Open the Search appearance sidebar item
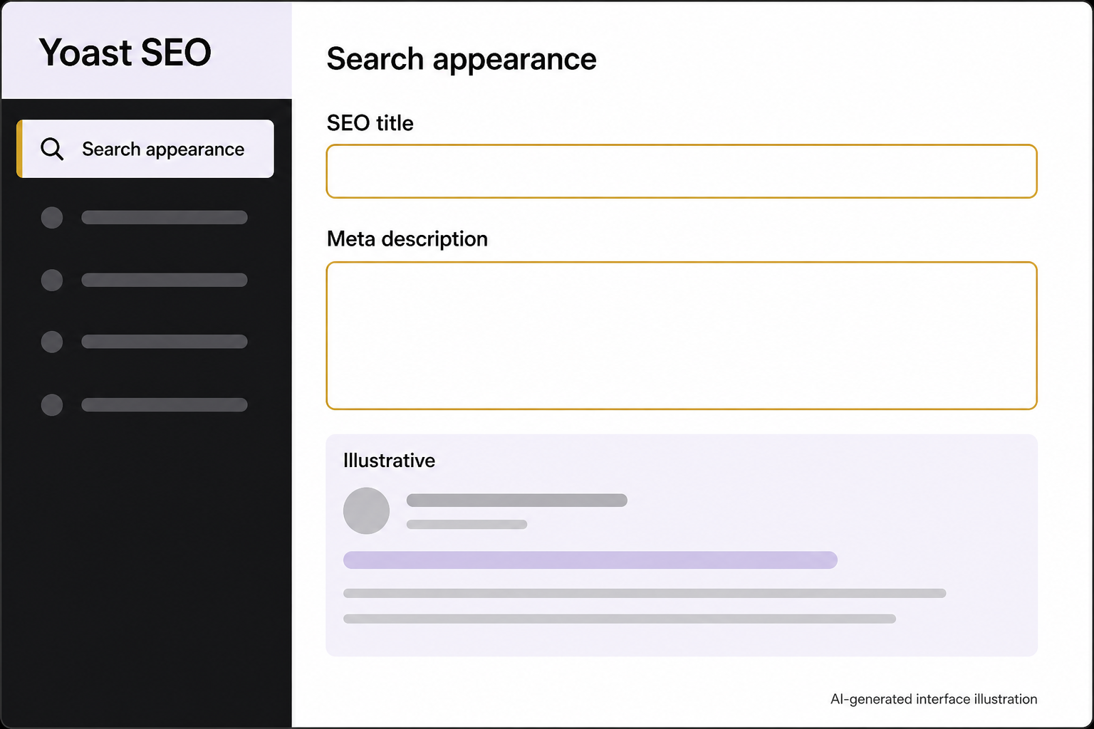This screenshot has width=1094, height=729. coord(145,149)
